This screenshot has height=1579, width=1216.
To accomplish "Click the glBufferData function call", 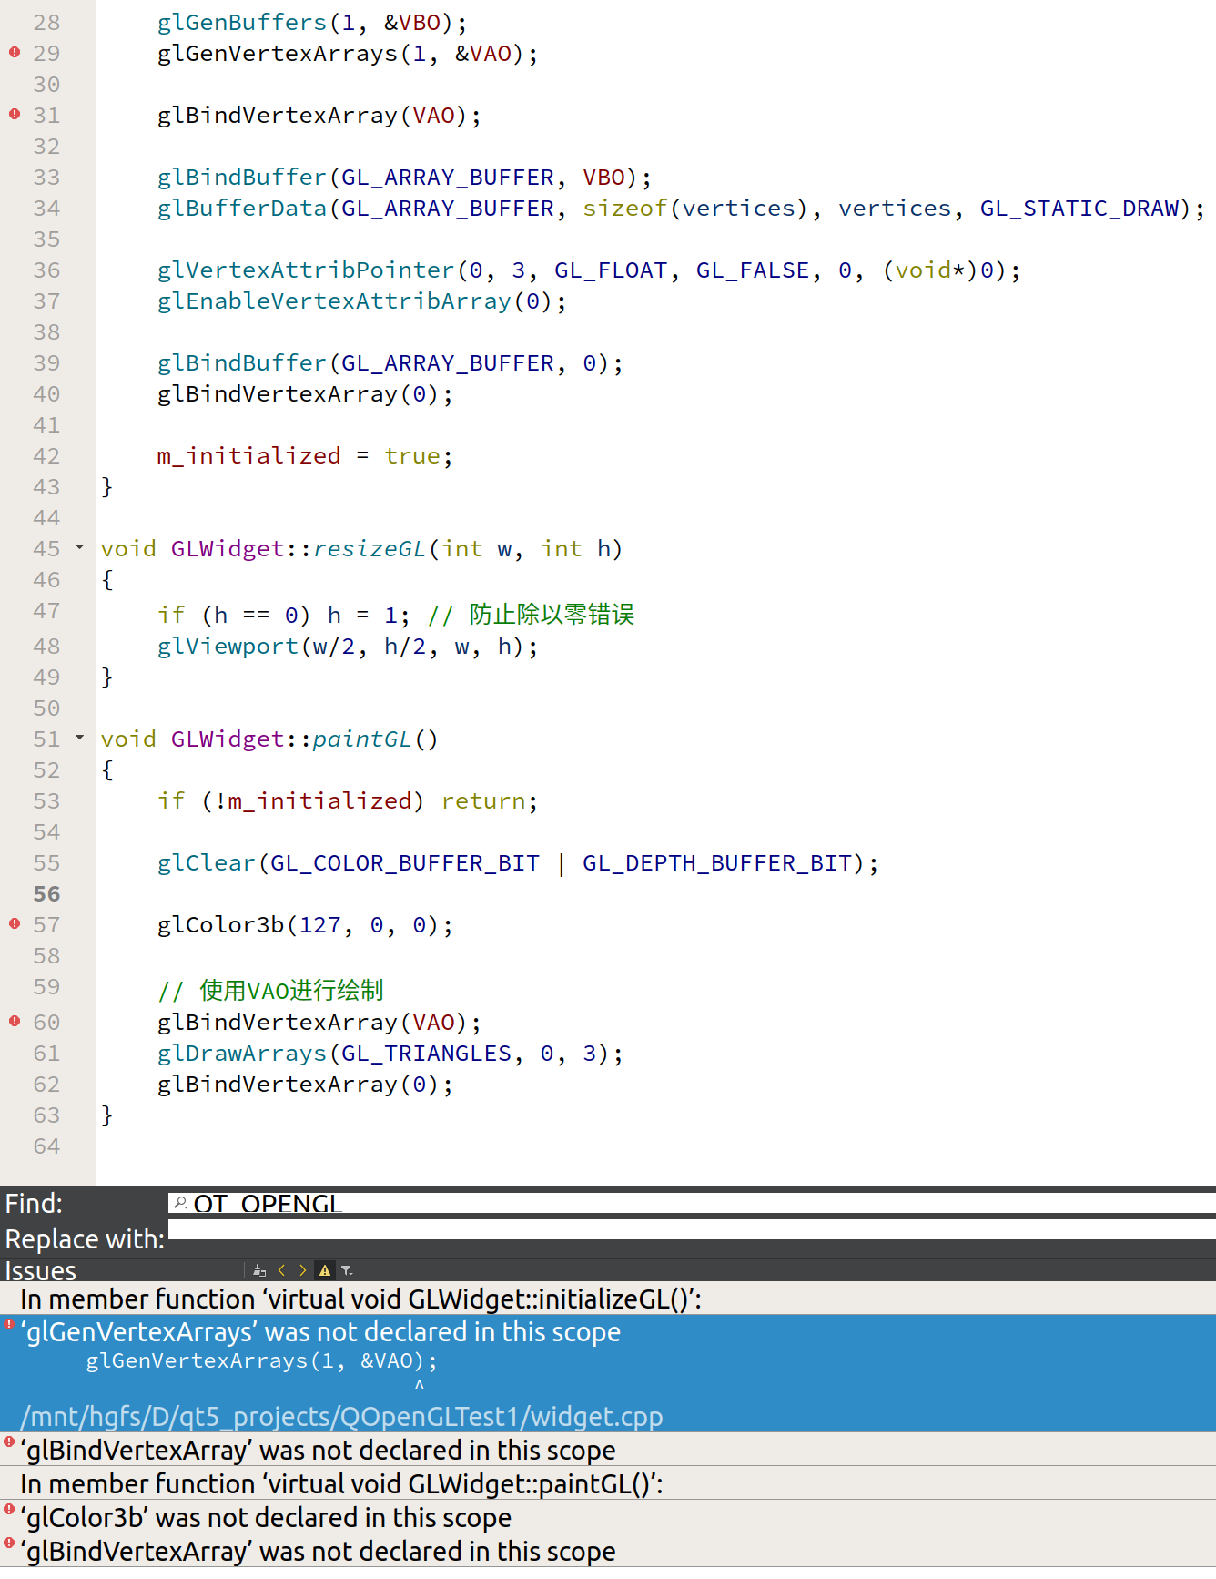I will click(x=242, y=209).
